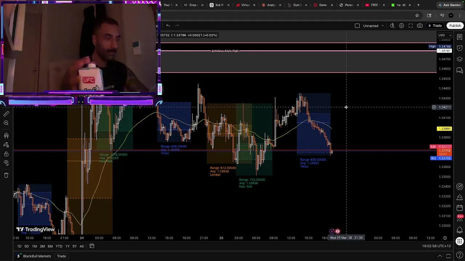465x261 pixels.
Task: Toggle hide all drawings eye icon
Action: click(x=6, y=163)
